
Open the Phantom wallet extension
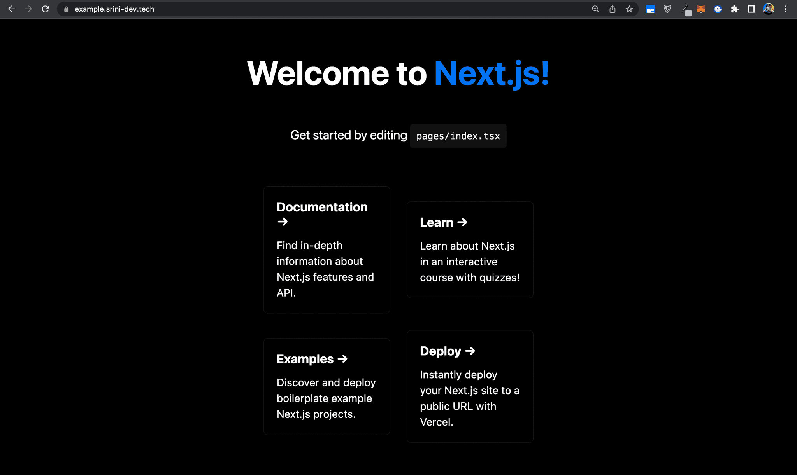[718, 9]
